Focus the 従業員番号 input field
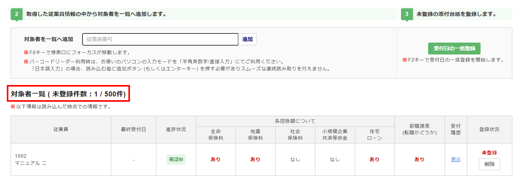This screenshot has width=523, height=187. point(160,39)
